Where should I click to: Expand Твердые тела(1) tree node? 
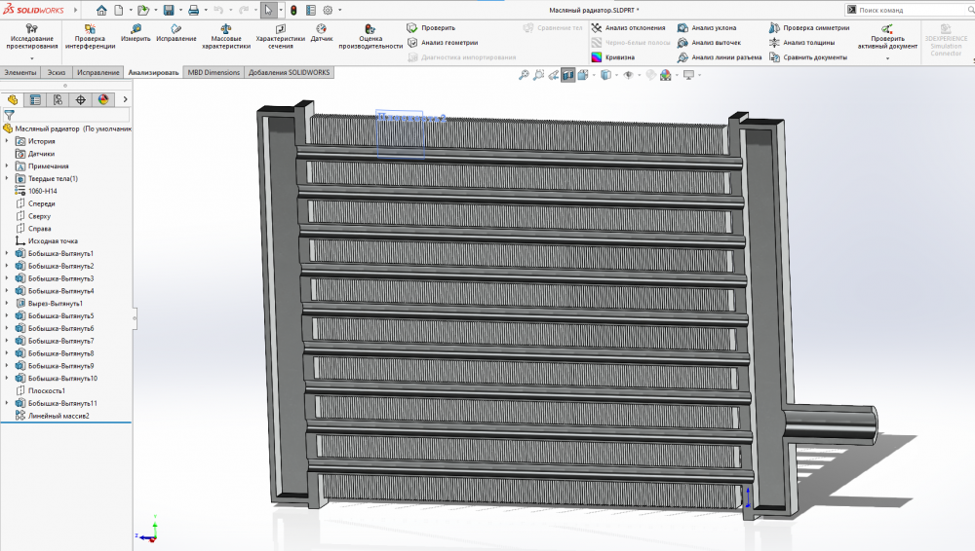tap(7, 178)
